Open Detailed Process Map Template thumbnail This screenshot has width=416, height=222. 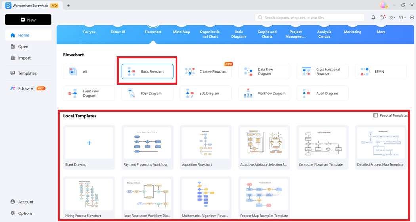tap(381, 143)
